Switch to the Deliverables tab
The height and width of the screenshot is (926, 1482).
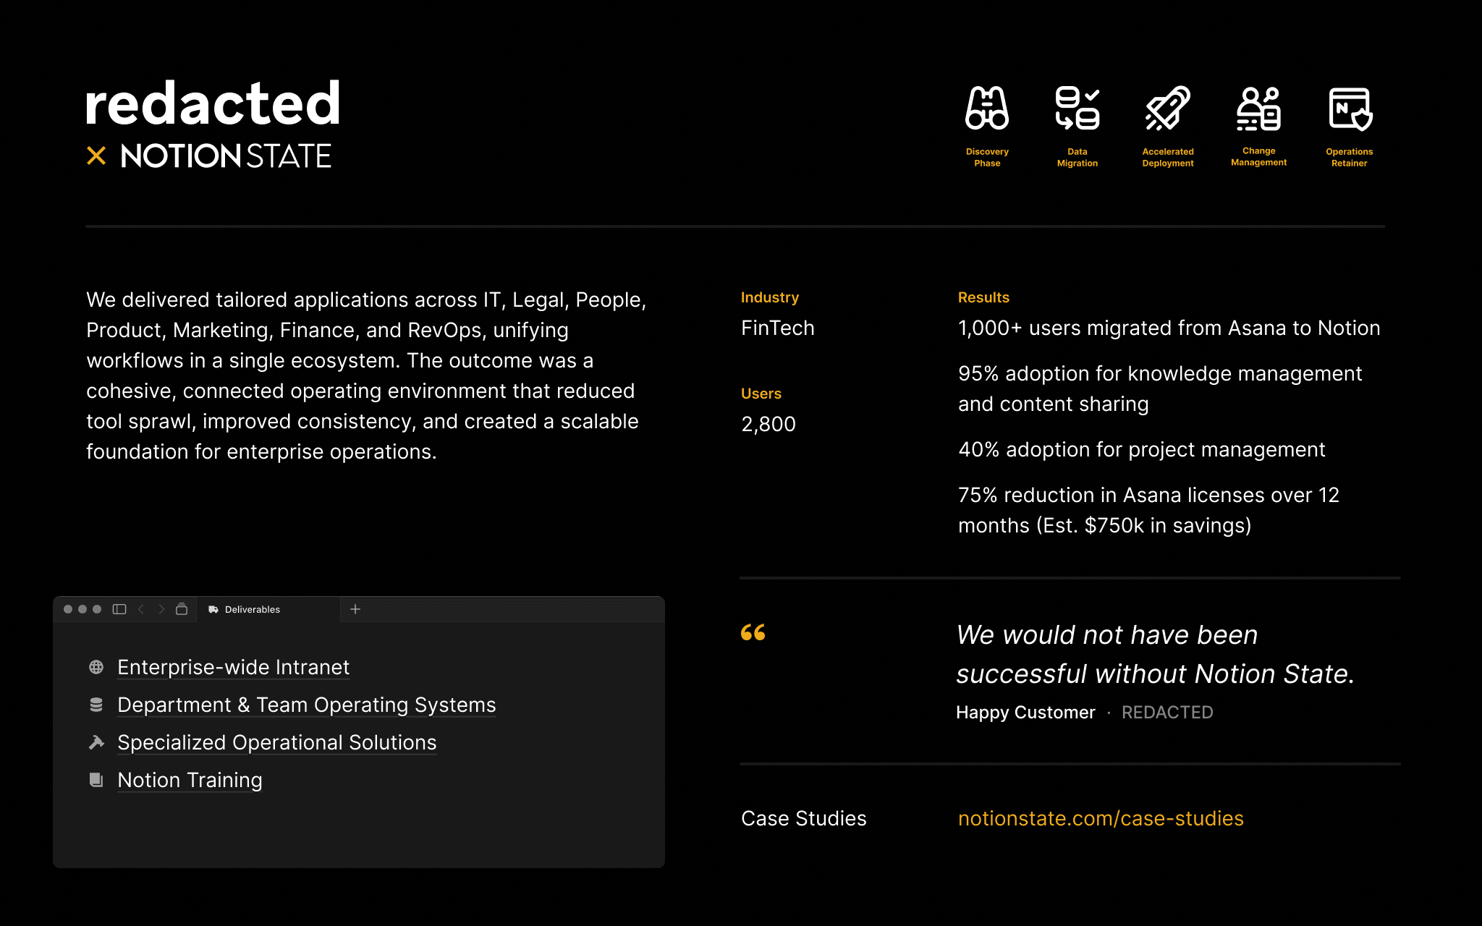pos(253,610)
